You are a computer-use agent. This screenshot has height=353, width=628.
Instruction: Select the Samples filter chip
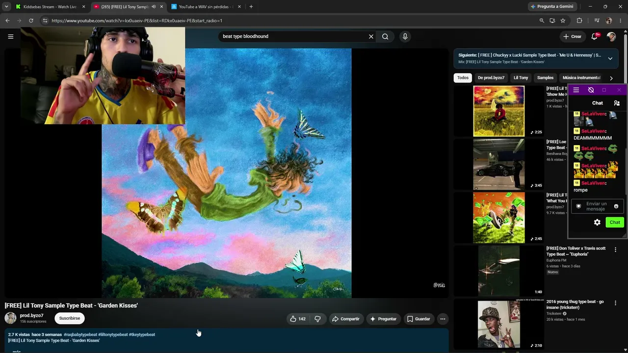(545, 77)
